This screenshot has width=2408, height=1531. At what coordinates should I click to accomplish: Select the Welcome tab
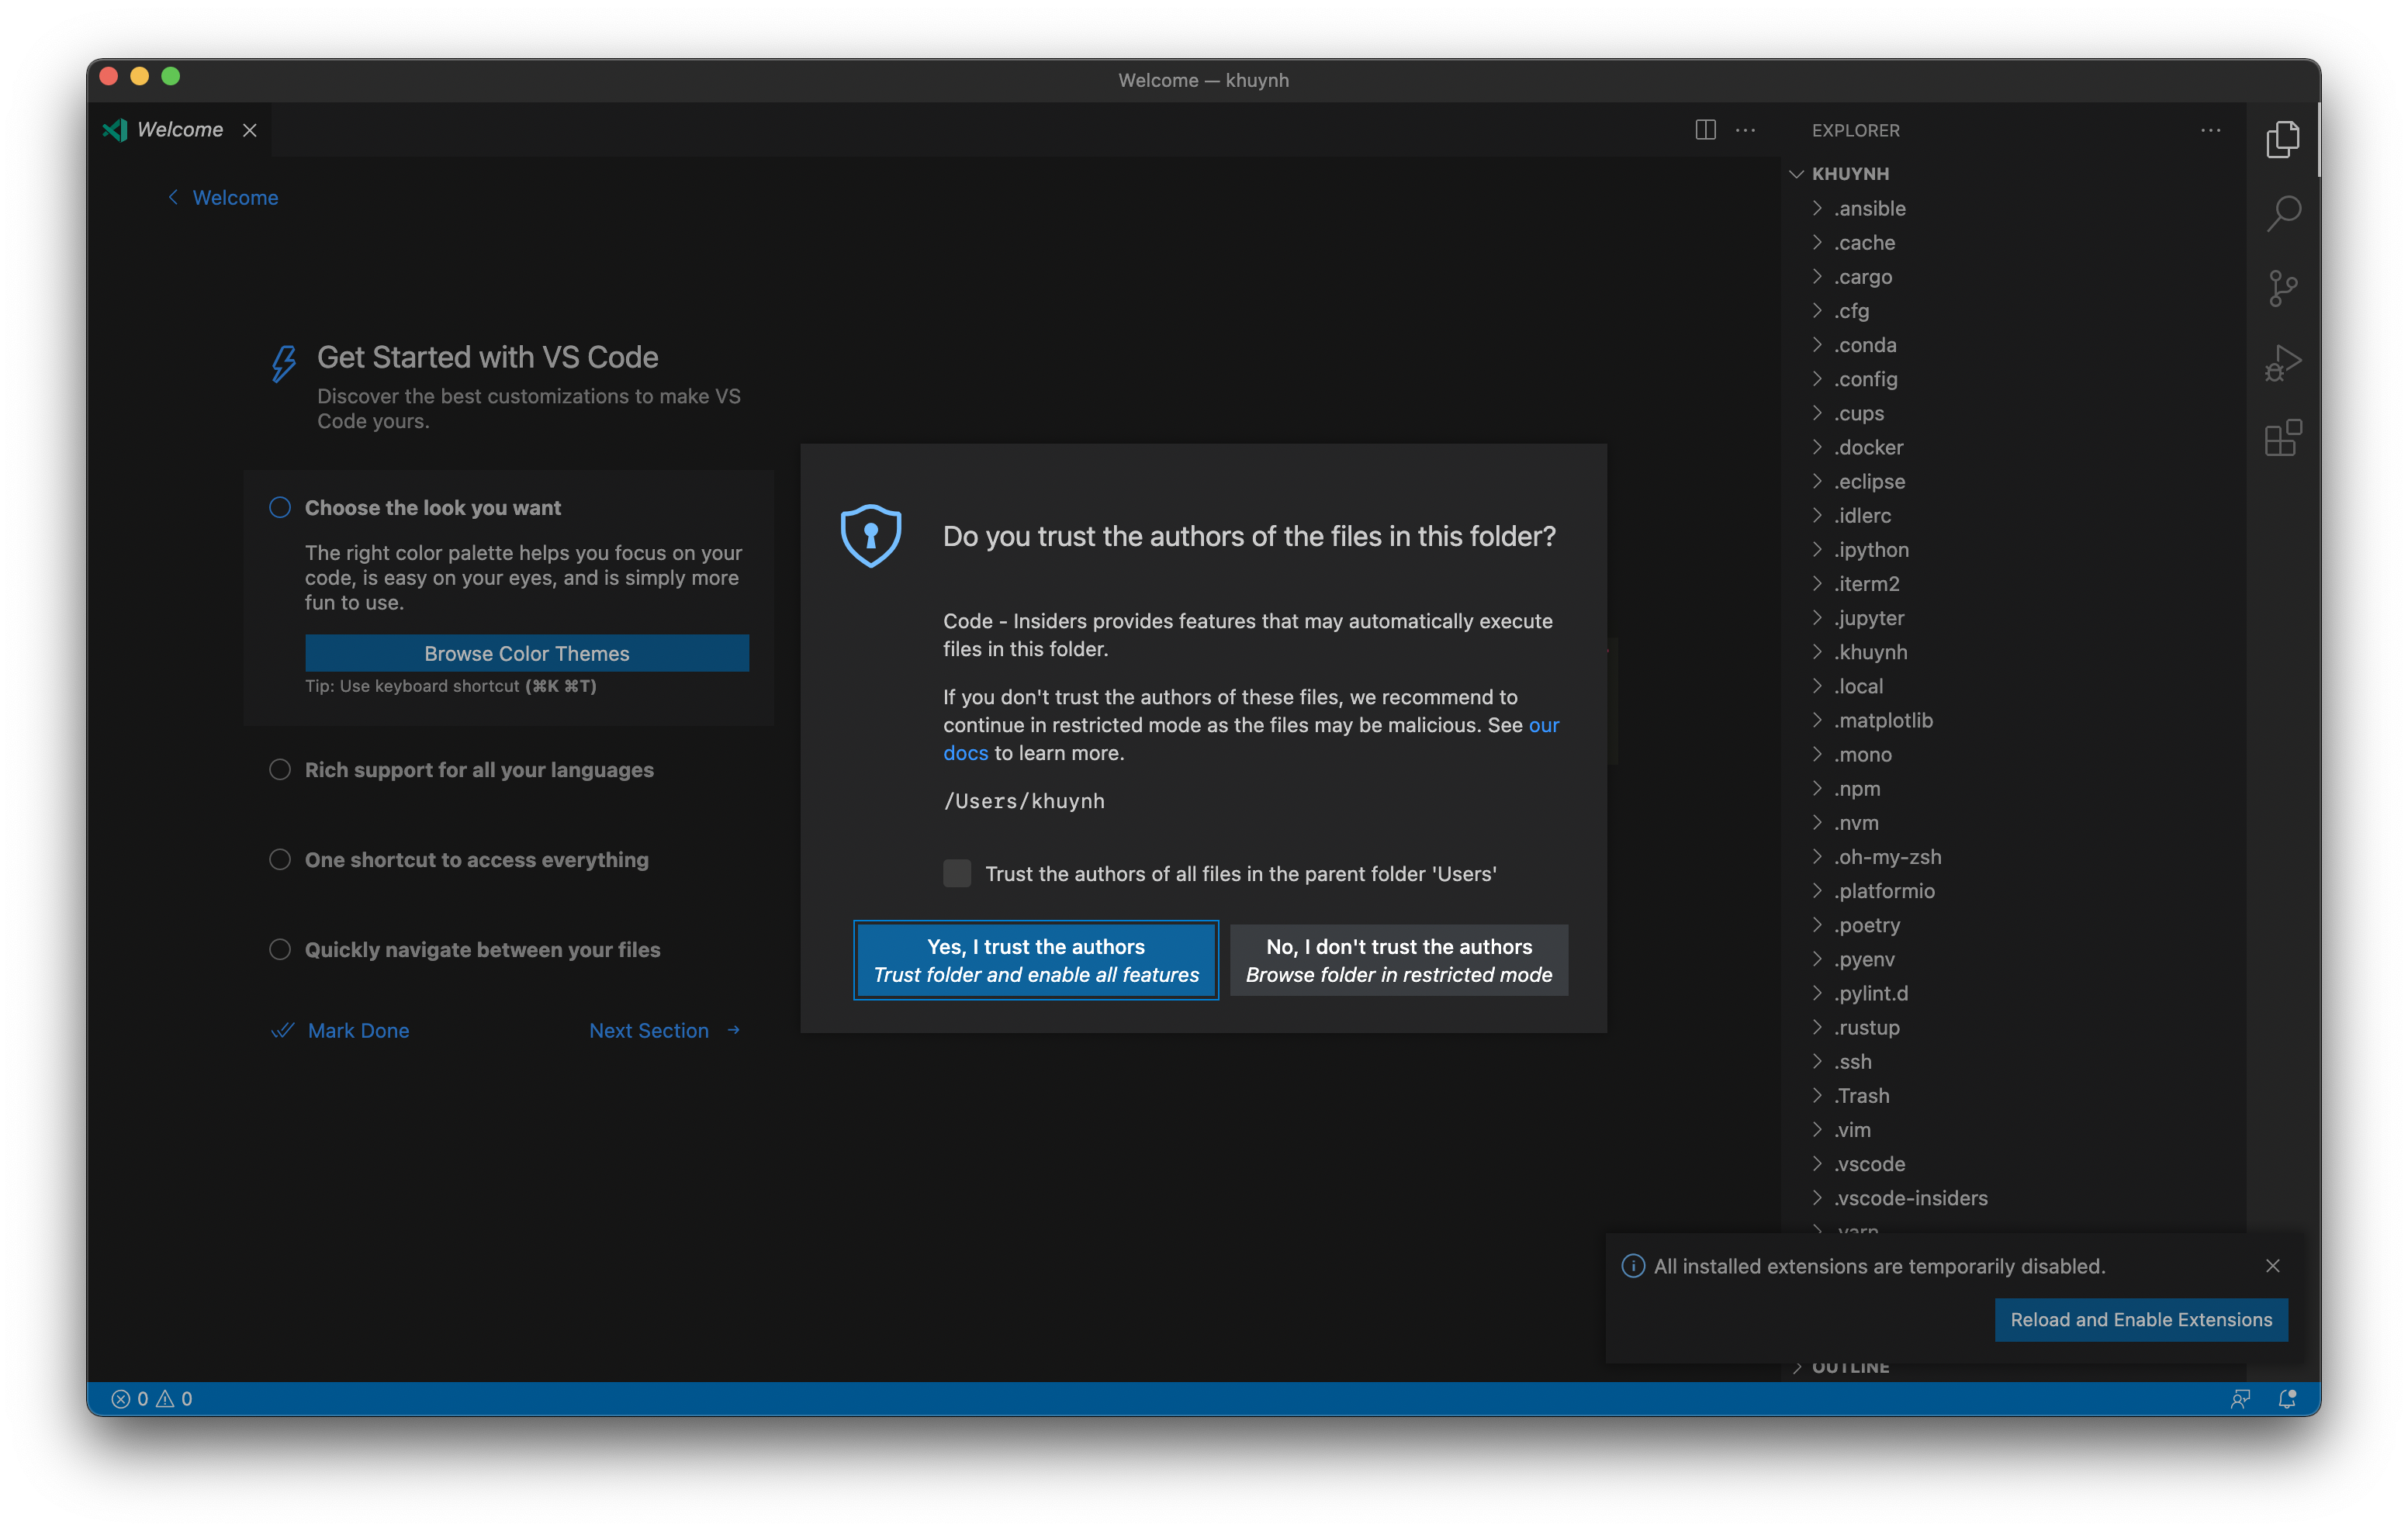[x=180, y=129]
